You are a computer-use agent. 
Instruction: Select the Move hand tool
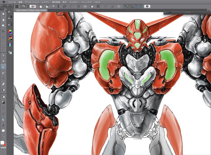pos(3,20)
